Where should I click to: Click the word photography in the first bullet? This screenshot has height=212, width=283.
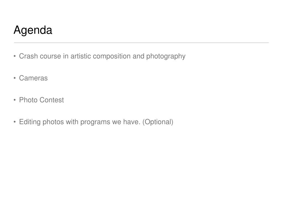166,56
